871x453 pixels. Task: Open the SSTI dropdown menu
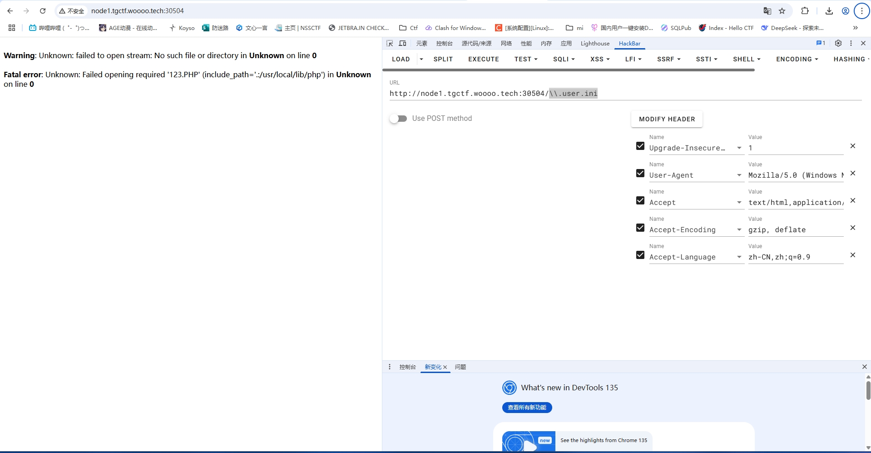pyautogui.click(x=707, y=59)
